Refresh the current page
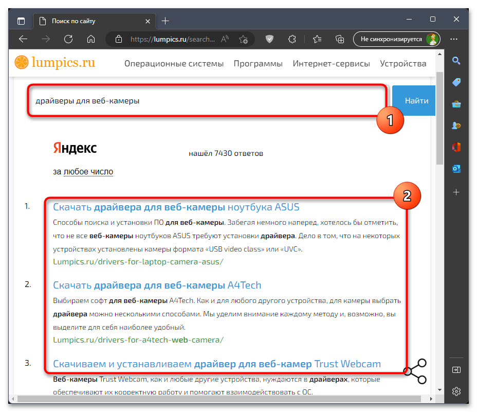Viewport: 477px width, 412px height. coord(68,39)
